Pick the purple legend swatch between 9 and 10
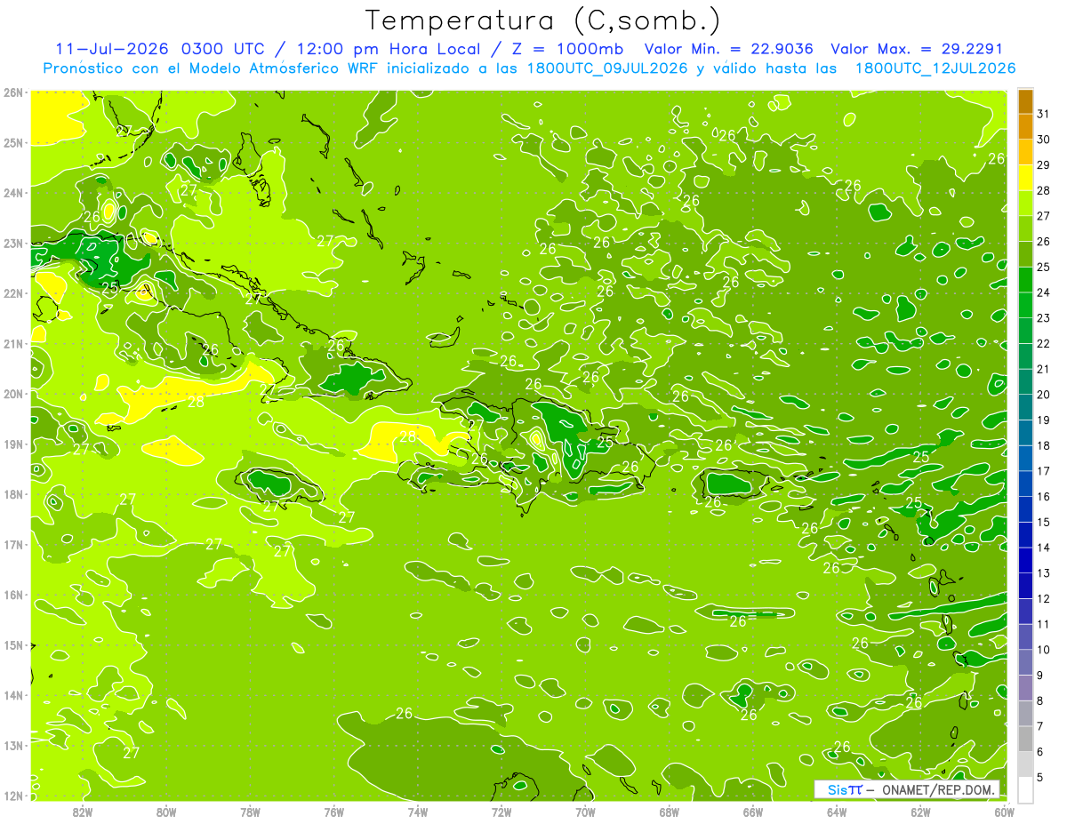This screenshot has height=824, width=1067. pos(1026,663)
